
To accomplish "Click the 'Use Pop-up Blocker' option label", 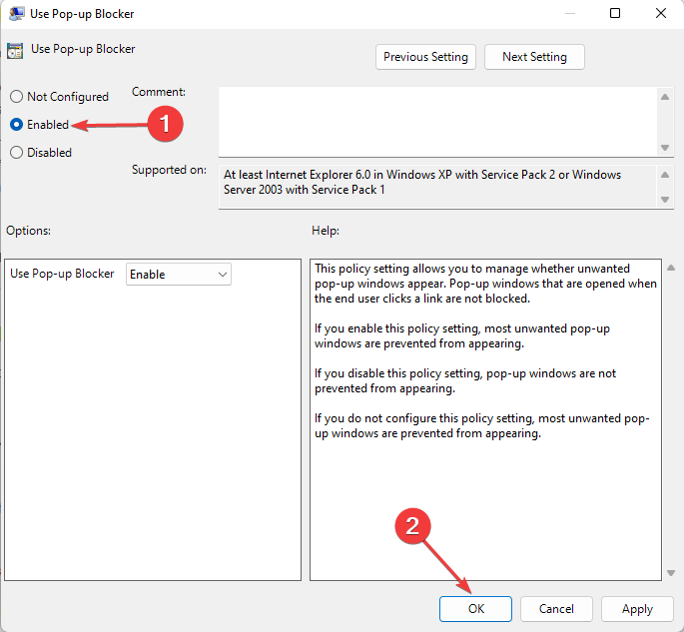I will (62, 274).
